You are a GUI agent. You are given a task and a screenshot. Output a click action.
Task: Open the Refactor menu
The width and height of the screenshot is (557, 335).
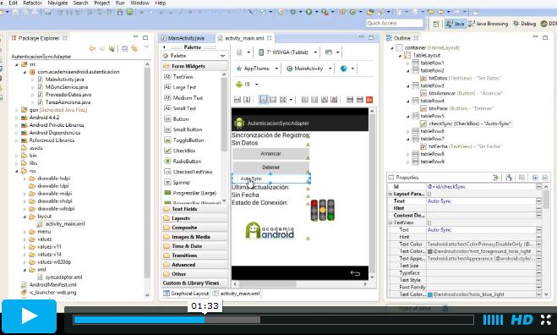(32, 3)
